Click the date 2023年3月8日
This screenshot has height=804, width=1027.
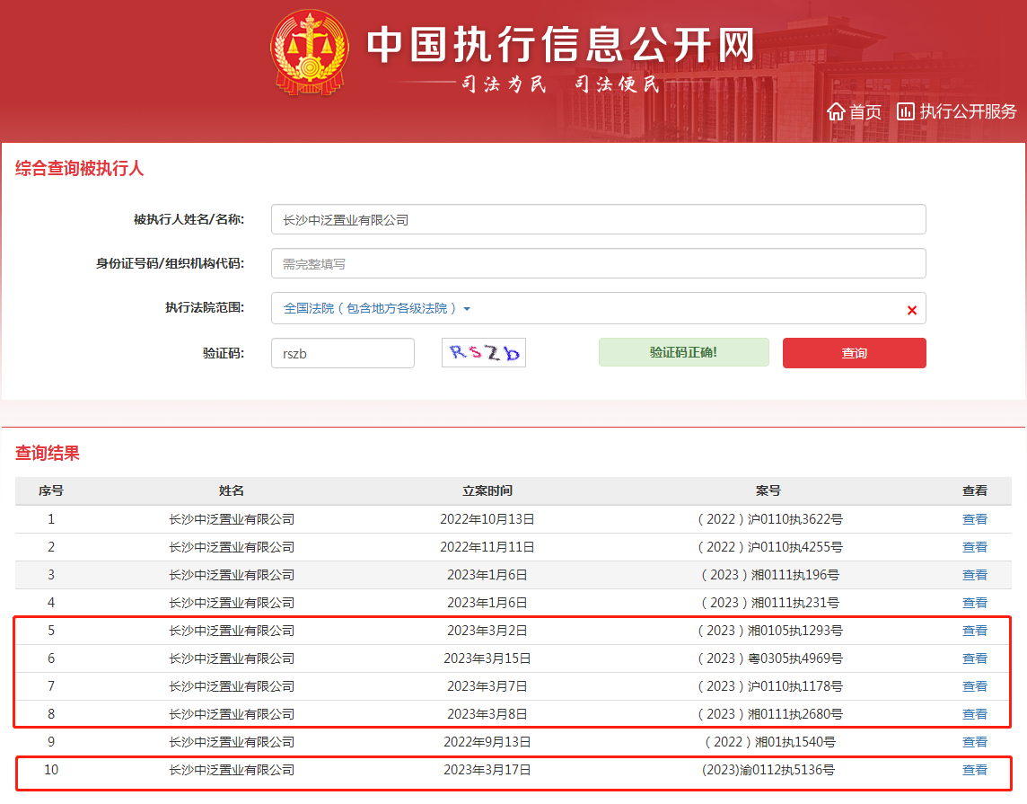tap(487, 714)
